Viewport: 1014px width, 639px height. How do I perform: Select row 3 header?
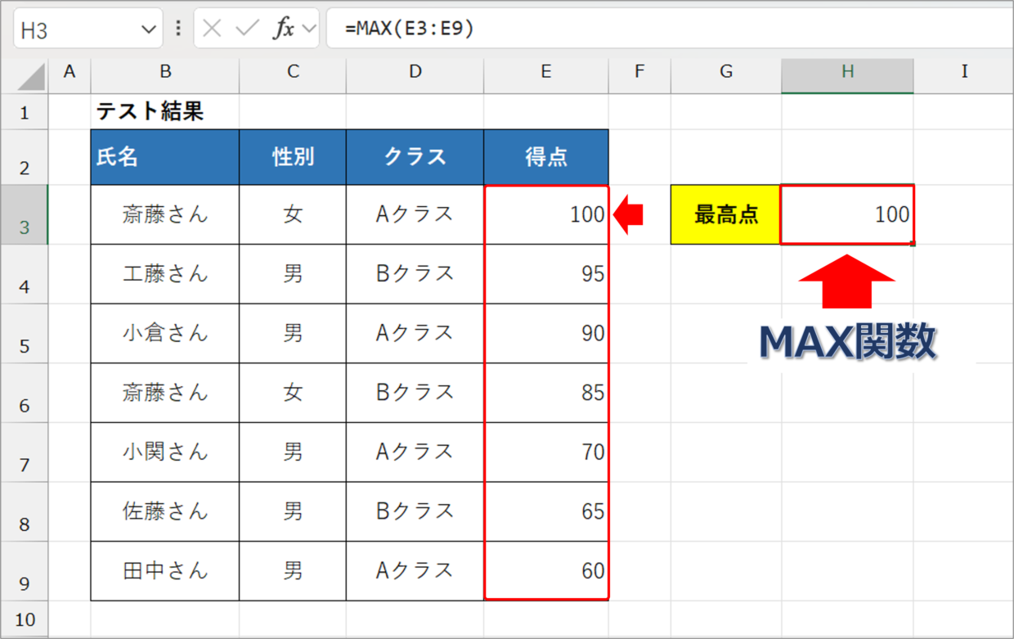click(25, 215)
